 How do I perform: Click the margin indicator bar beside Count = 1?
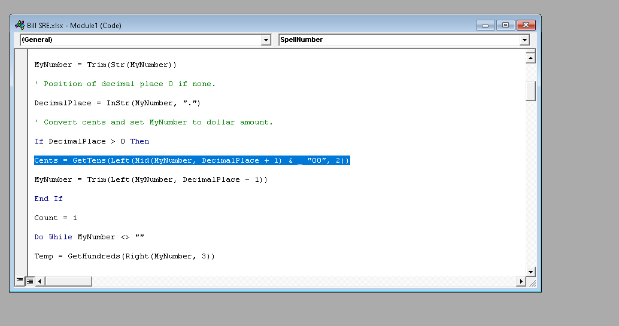tap(21, 218)
